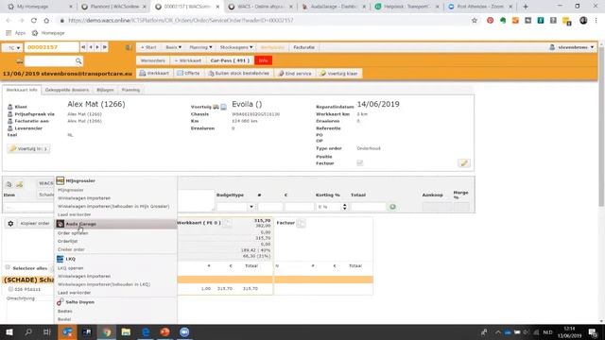605x340 pixels.
Task: Click the order number input field
Action: 52,47
